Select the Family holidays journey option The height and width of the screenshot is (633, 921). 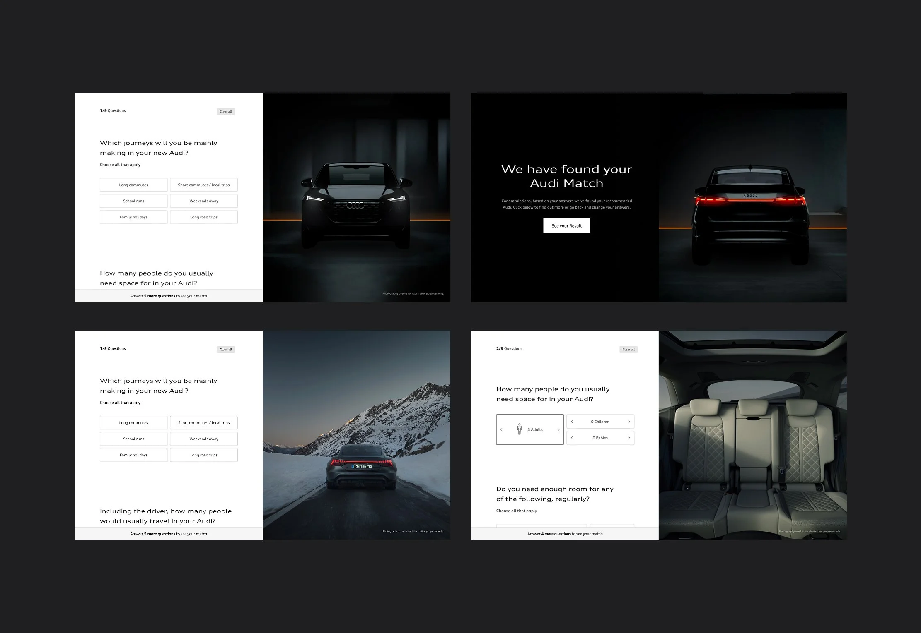pos(133,217)
